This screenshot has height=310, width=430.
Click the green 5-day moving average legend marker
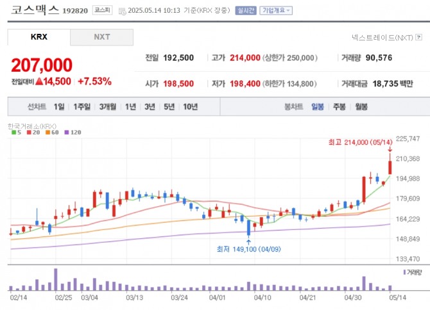click(x=13, y=132)
